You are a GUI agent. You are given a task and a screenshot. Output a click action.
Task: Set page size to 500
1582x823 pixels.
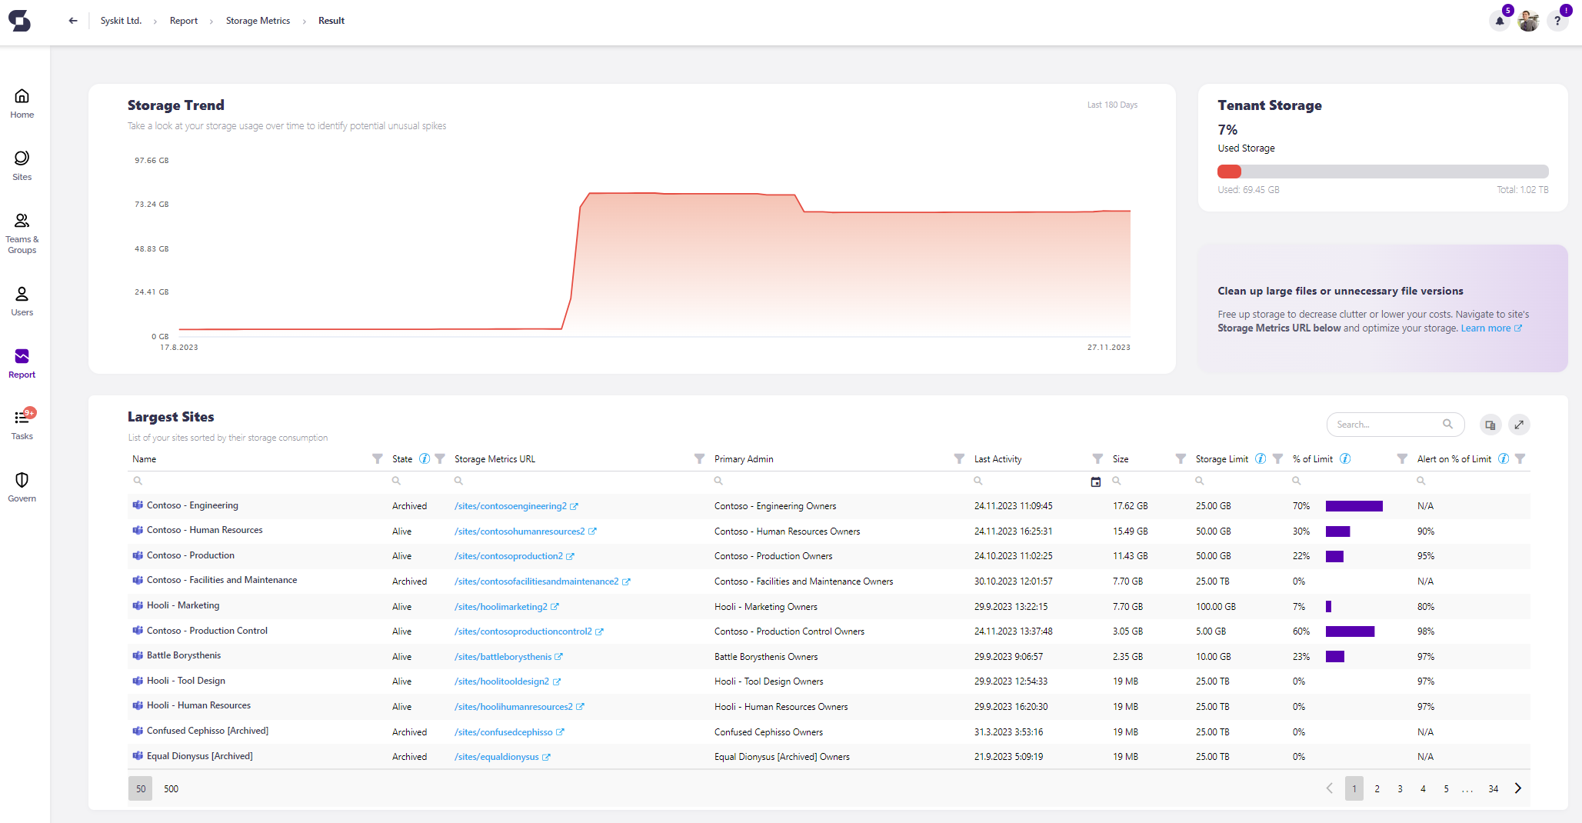point(171,788)
